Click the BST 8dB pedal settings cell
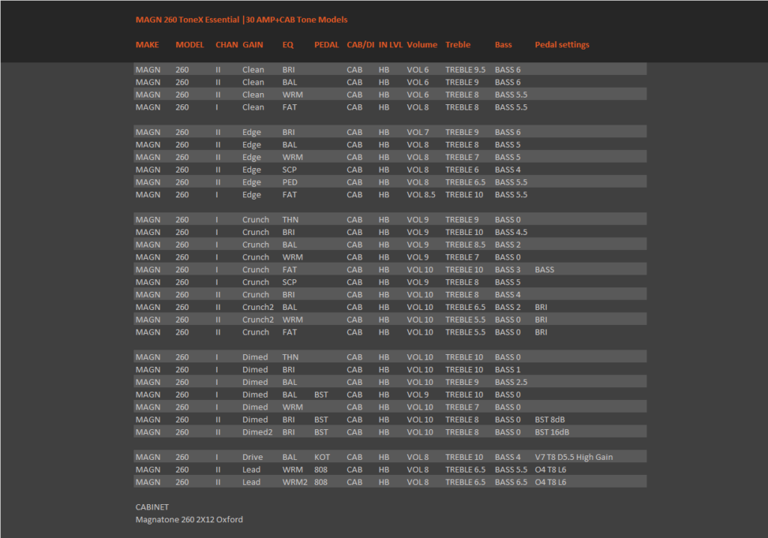This screenshot has height=538, width=768. tap(550, 419)
